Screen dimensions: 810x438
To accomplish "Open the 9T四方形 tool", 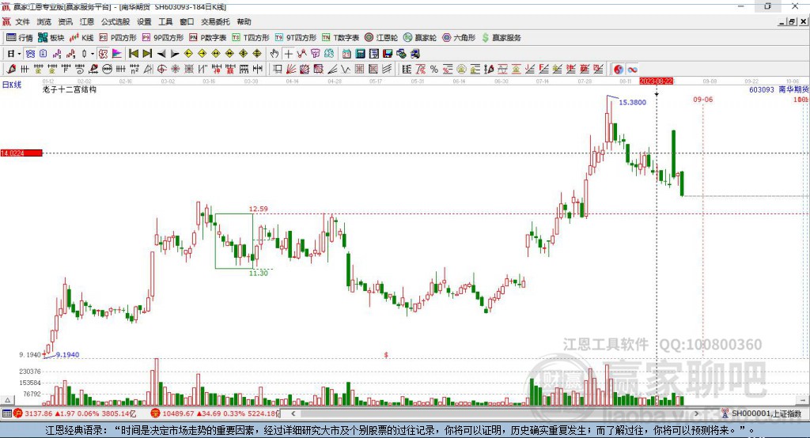I will pyautogui.click(x=296, y=38).
